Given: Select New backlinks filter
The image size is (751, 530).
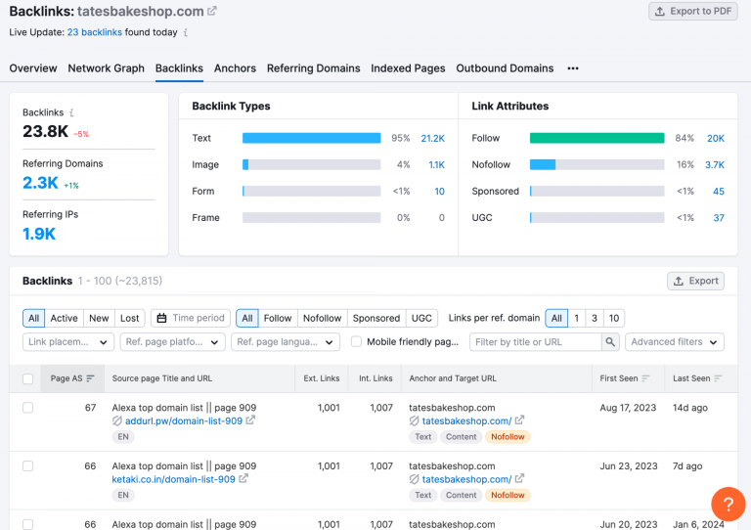Looking at the screenshot, I should tap(99, 318).
